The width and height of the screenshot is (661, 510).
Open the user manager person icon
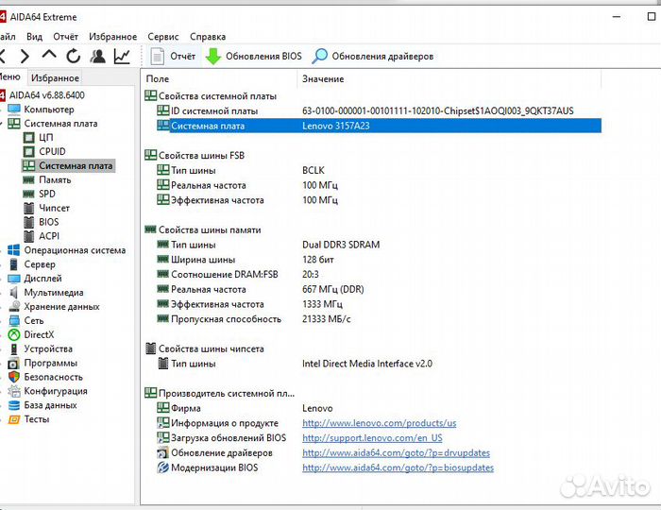click(98, 56)
